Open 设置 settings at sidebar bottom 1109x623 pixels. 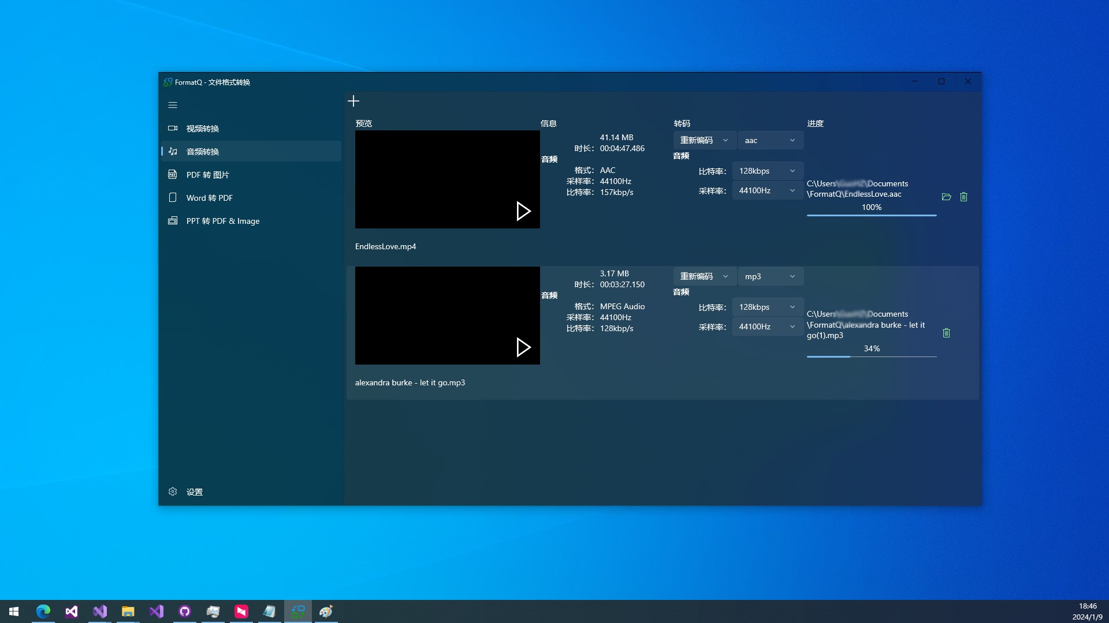point(194,492)
